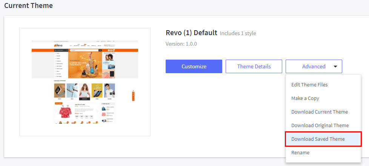
Task: Choose Download Saved Theme
Action: click(x=318, y=139)
